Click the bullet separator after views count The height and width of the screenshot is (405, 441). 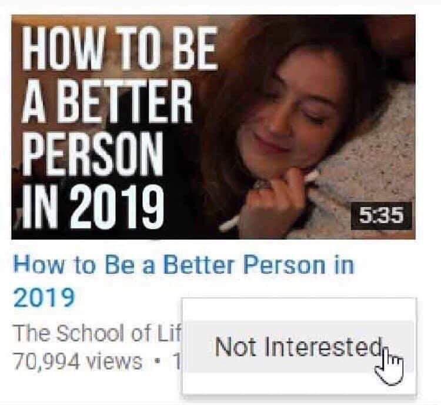[159, 360]
